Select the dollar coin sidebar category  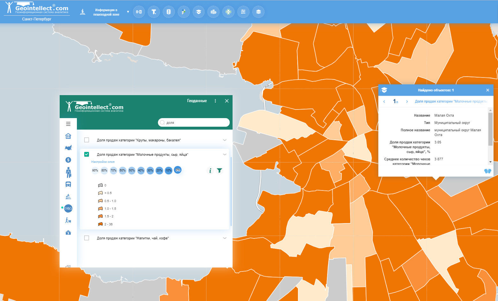click(68, 160)
